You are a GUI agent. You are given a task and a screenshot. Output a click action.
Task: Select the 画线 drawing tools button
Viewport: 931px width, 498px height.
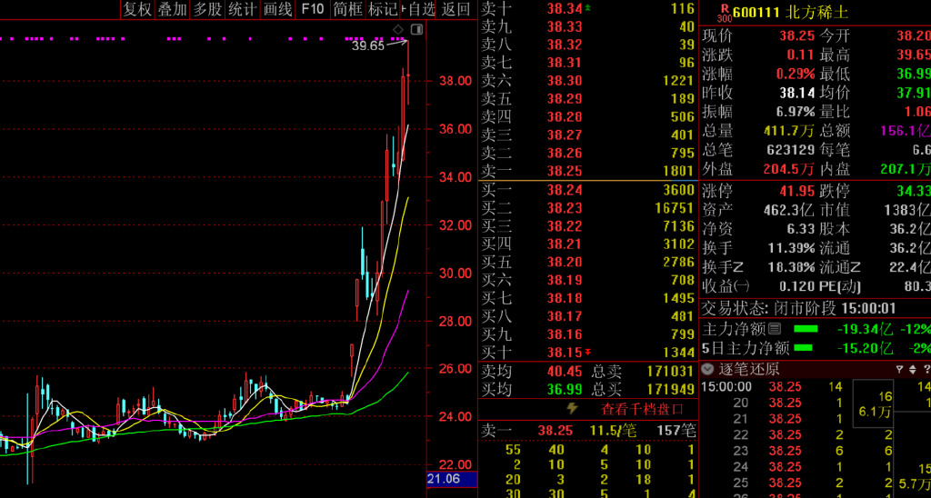[x=277, y=9]
